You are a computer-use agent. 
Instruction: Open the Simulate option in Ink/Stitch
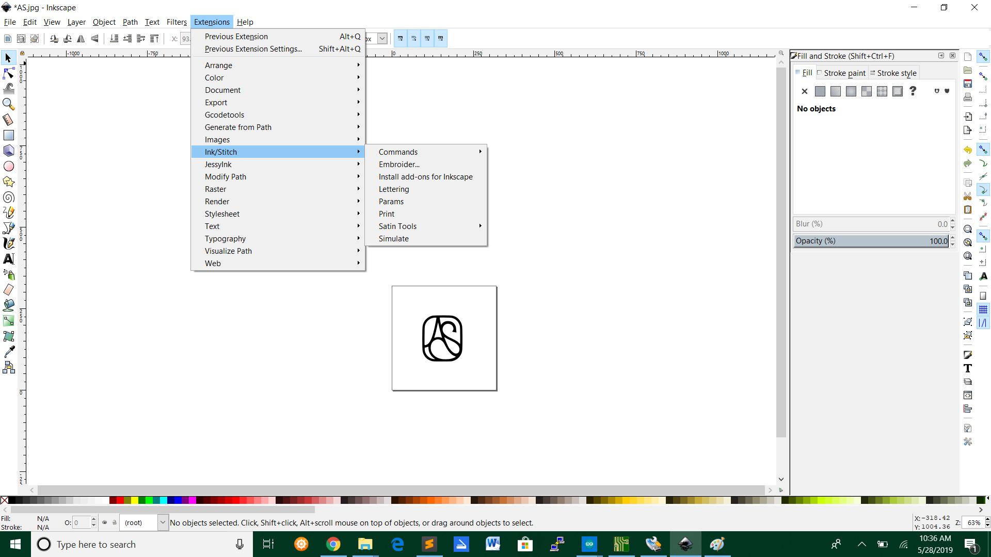(x=393, y=238)
